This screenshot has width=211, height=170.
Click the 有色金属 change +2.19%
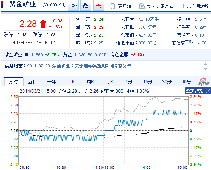[x=138, y=55]
